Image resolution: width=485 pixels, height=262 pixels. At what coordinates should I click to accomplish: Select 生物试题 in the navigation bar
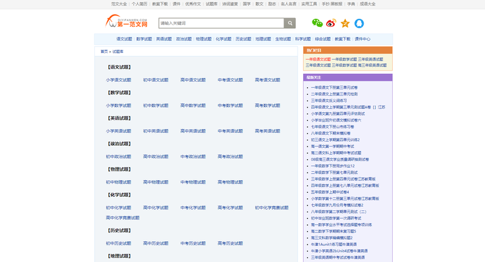click(x=283, y=39)
